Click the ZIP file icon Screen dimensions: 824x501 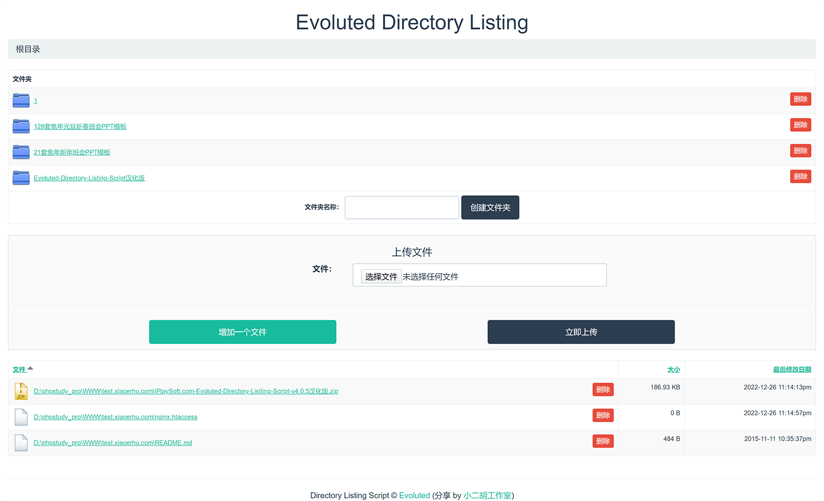21,391
